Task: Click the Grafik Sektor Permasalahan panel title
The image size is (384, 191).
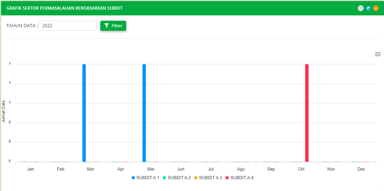Action: [64, 8]
